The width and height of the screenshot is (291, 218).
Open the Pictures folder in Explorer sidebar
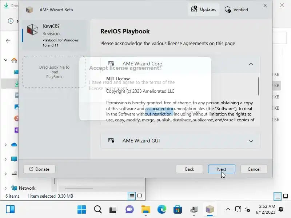[x=16, y=107]
